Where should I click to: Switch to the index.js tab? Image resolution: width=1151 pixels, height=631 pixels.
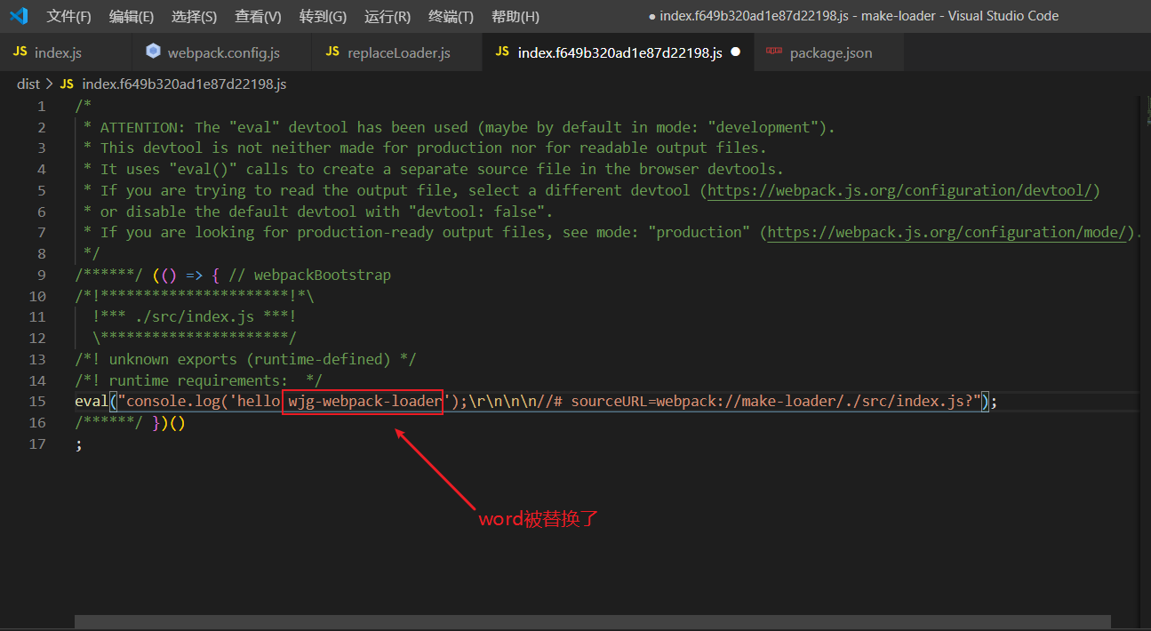(x=65, y=52)
